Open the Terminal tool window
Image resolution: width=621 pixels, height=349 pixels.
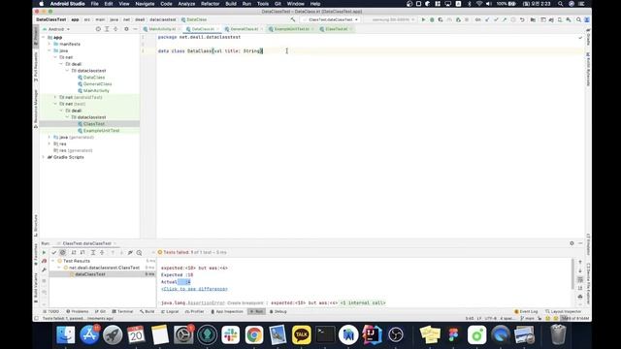tap(123, 311)
